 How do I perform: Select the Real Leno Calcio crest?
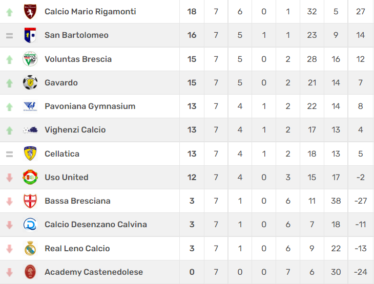tap(30, 248)
